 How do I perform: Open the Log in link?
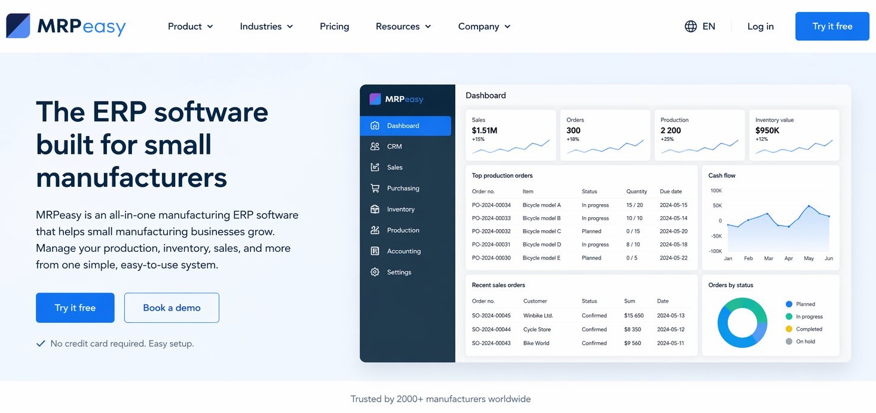(759, 26)
